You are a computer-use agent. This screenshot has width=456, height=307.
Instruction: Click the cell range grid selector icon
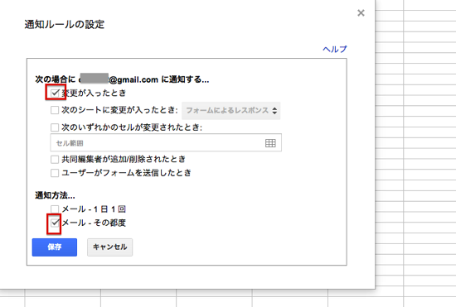click(x=270, y=143)
